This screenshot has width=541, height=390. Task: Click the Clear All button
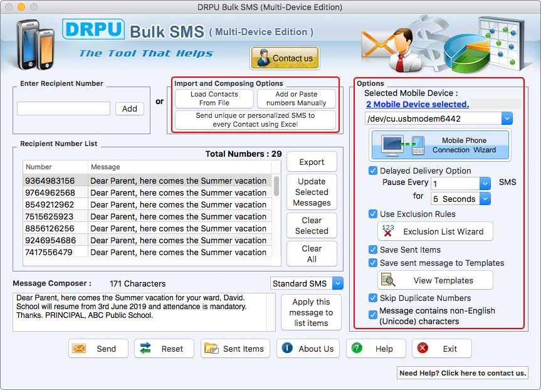click(x=312, y=254)
